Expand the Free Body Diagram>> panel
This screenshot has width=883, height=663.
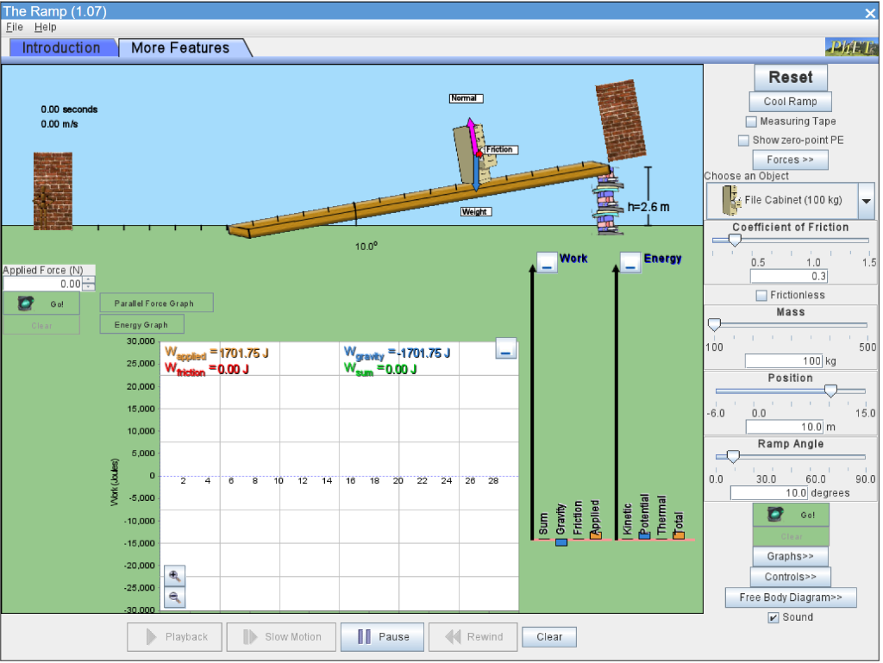(791, 597)
